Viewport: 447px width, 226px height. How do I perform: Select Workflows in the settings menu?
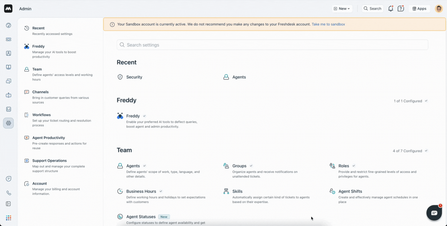[41, 115]
